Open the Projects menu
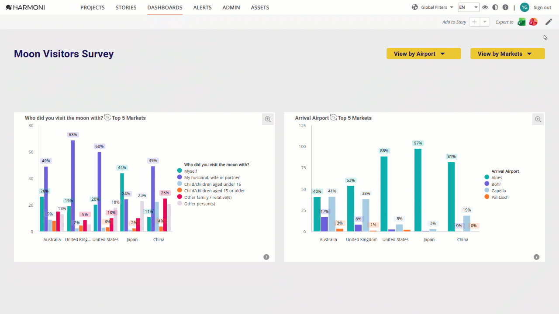This screenshot has height=314, width=559. [x=93, y=7]
